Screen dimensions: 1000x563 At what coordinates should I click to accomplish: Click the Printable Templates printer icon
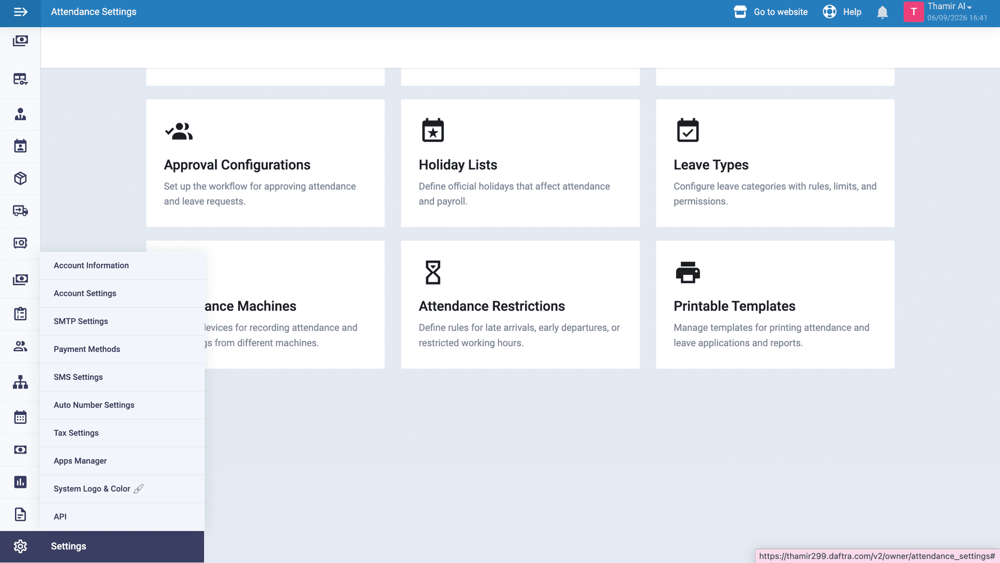point(687,272)
